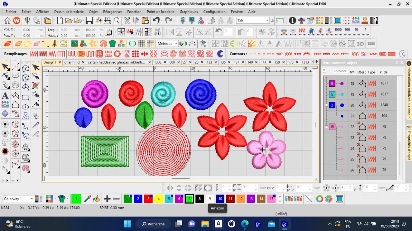Open the Undo history dropdown arrow
The image size is (412, 231).
pos(162,21)
